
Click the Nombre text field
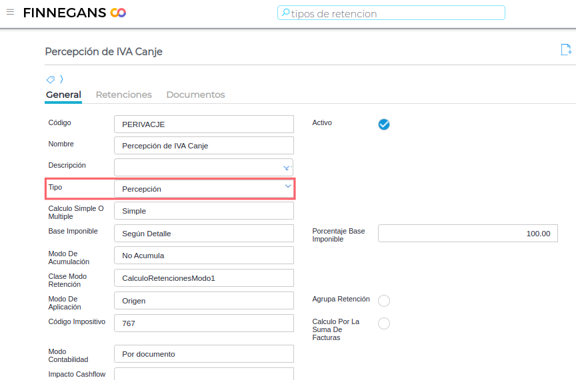tap(203, 146)
